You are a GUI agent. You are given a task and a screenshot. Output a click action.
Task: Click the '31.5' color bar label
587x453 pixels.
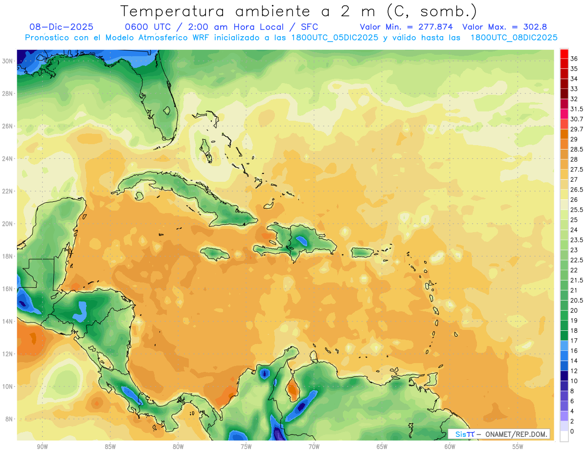[x=577, y=109]
